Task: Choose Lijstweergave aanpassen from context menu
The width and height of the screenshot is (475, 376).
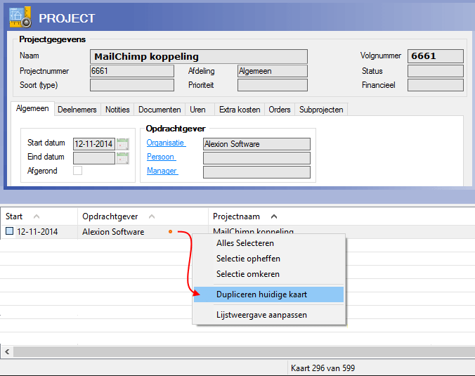Action: click(268, 315)
